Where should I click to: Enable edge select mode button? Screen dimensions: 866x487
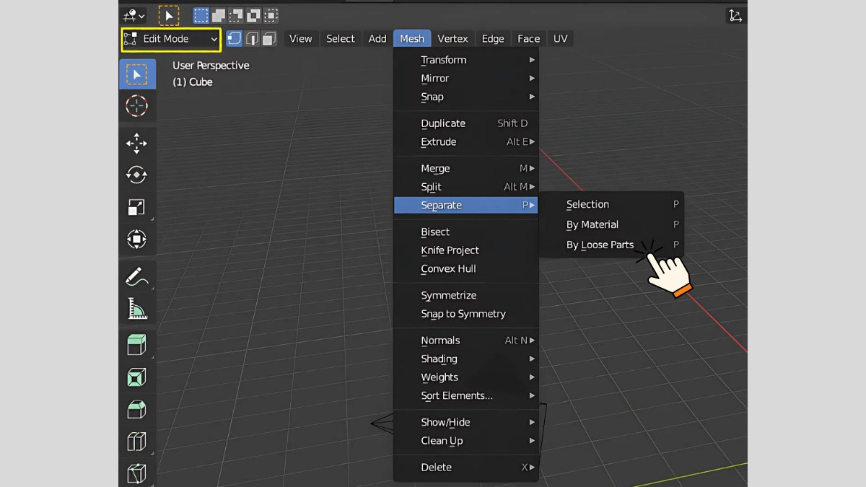[x=252, y=39]
